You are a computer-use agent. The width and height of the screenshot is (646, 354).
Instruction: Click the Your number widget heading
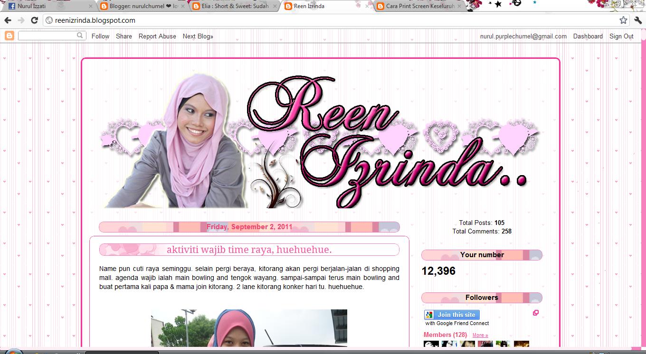click(x=482, y=255)
